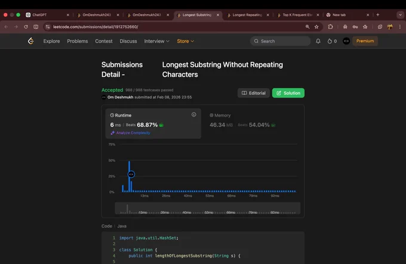
Task: Click Analyze Complexity link
Action: [x=131, y=133]
